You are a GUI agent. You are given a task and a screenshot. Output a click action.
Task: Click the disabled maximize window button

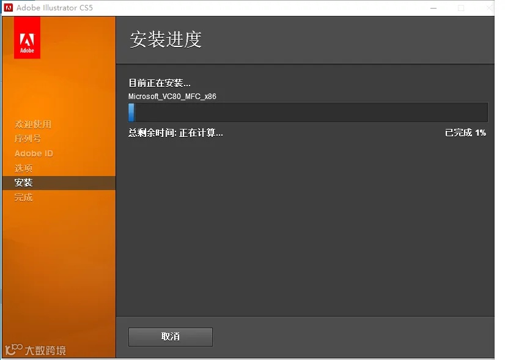(461, 8)
